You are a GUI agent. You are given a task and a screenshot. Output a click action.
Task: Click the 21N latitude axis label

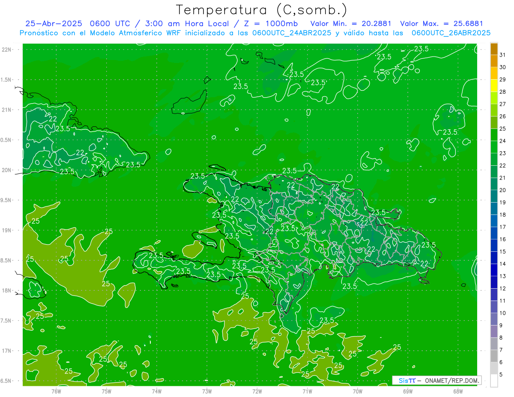6,110
